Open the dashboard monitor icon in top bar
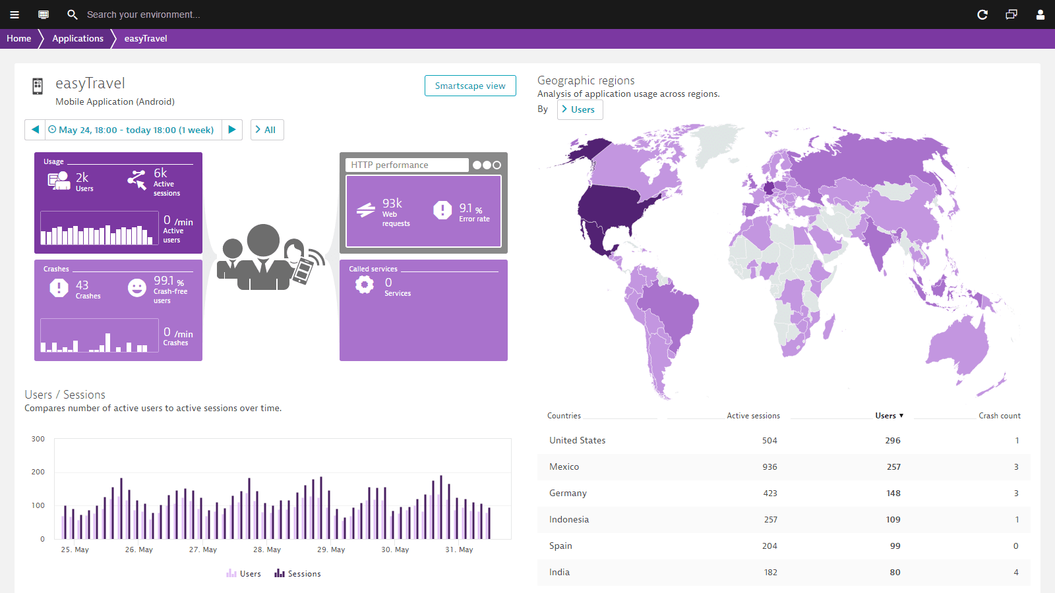Viewport: 1055px width, 593px height. [44, 14]
